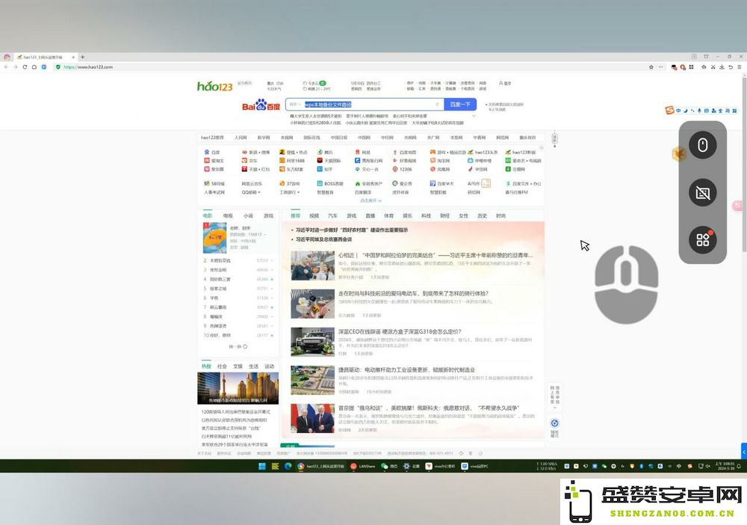Open vivo办公套件 from the taskbar
The height and width of the screenshot is (525, 747).
pyautogui.click(x=440, y=467)
